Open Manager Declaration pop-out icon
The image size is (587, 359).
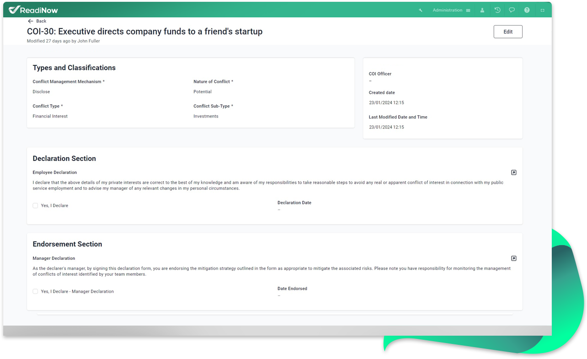[514, 258]
